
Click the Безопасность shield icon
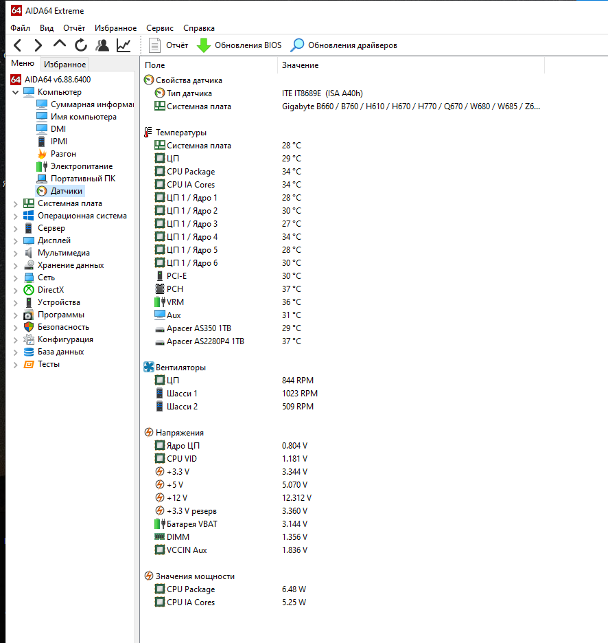pyautogui.click(x=29, y=327)
